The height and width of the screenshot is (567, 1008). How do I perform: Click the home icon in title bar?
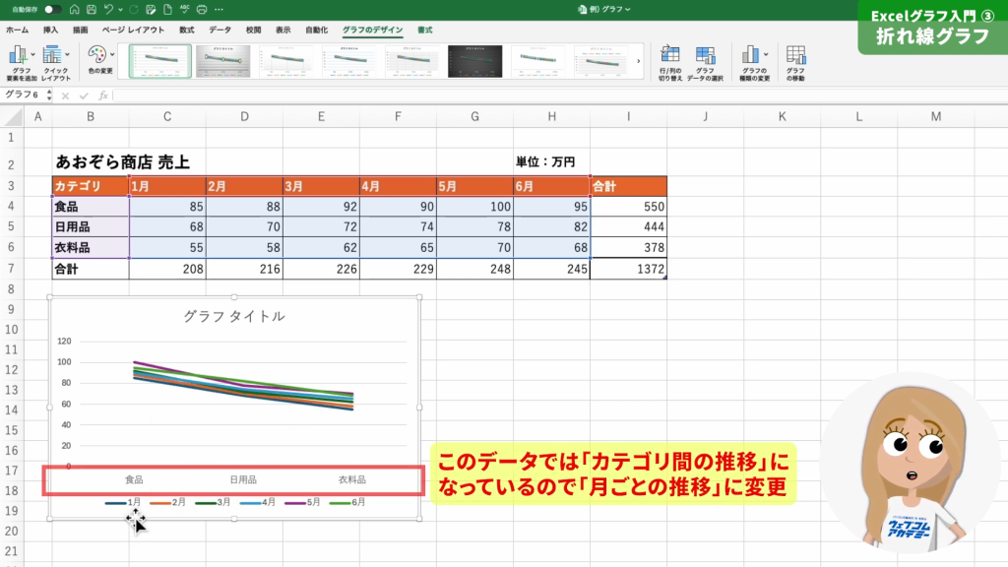pos(74,10)
